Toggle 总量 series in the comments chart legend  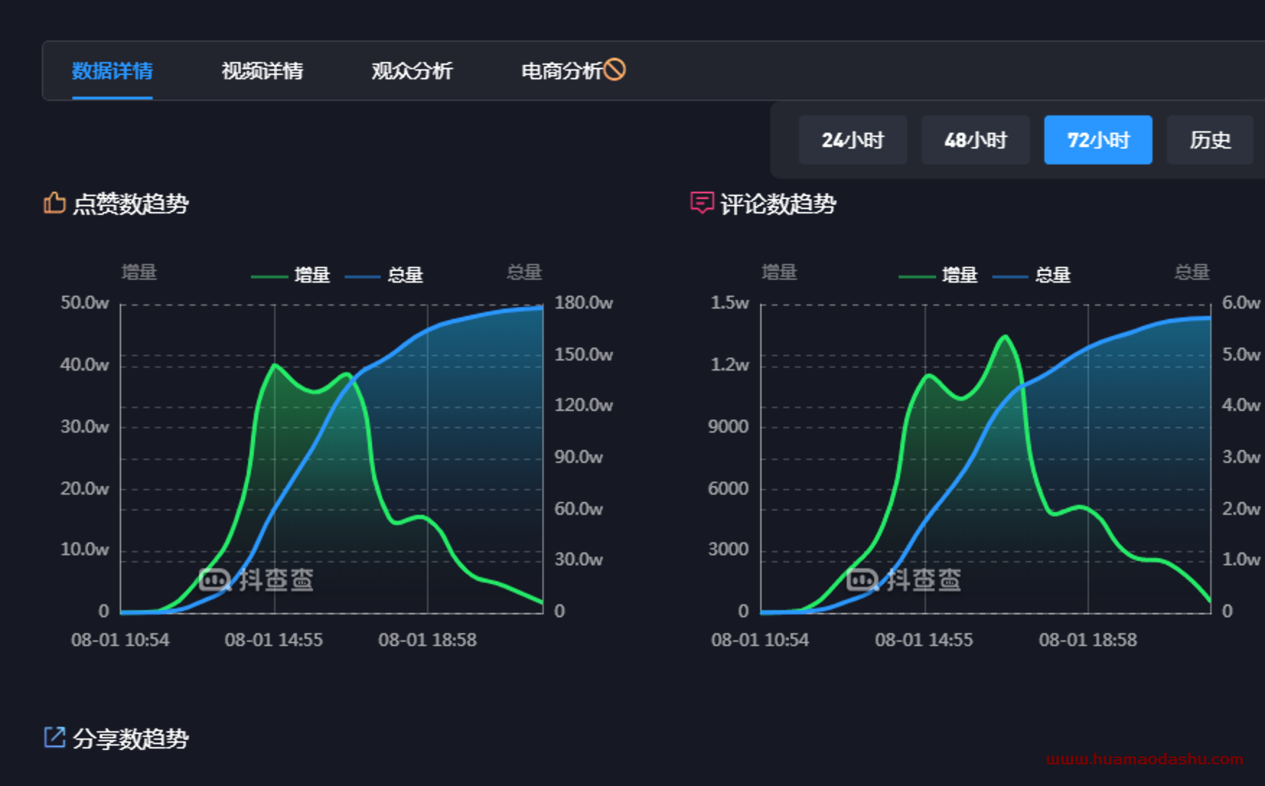(x=1031, y=275)
